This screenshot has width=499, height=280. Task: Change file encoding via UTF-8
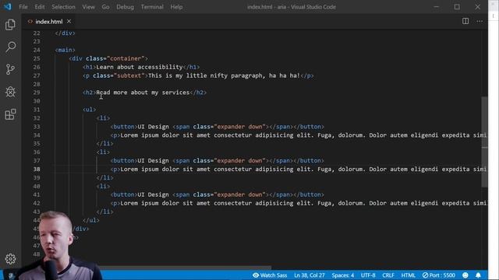368,275
